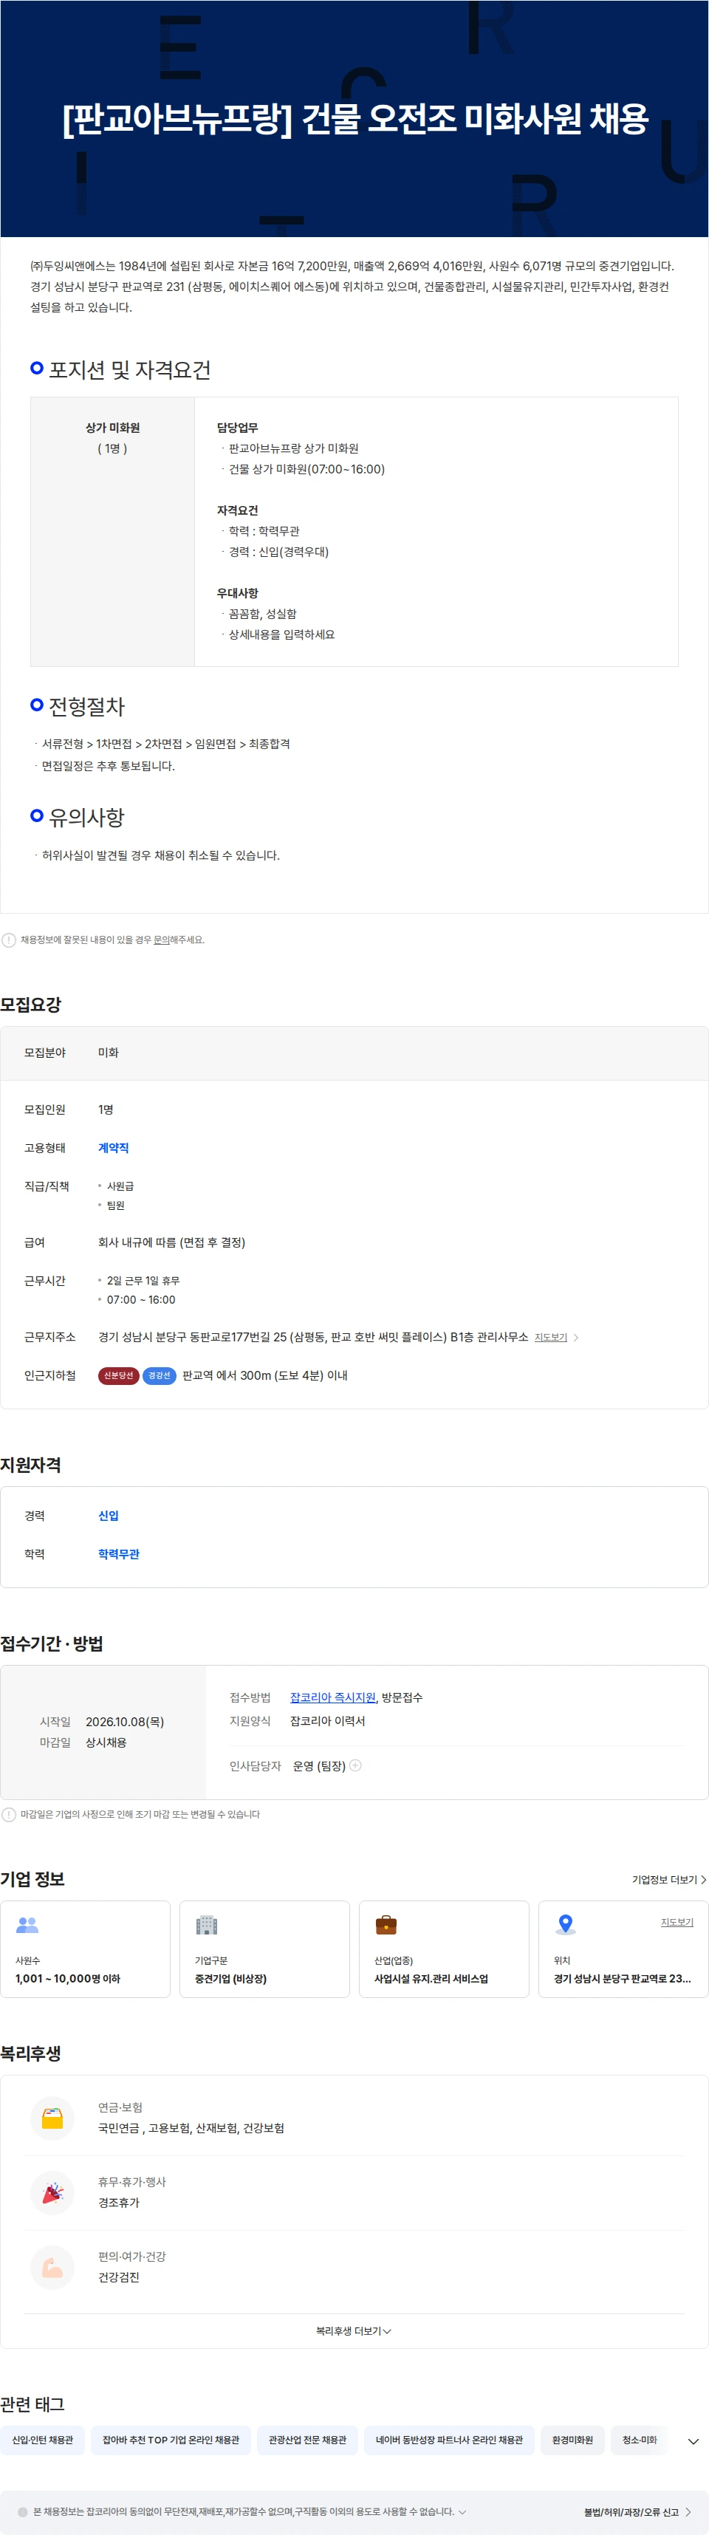Click 신입 experience link
Screen dimensions: 709x2535
(108, 1516)
